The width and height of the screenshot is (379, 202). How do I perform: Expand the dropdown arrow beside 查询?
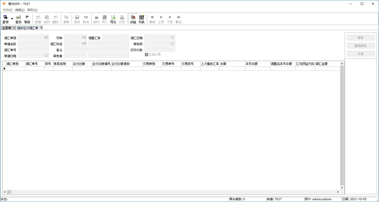tap(12, 19)
